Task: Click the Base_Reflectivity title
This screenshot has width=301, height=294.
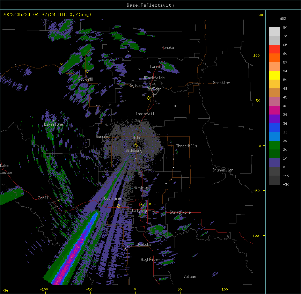Action: [x=150, y=5]
